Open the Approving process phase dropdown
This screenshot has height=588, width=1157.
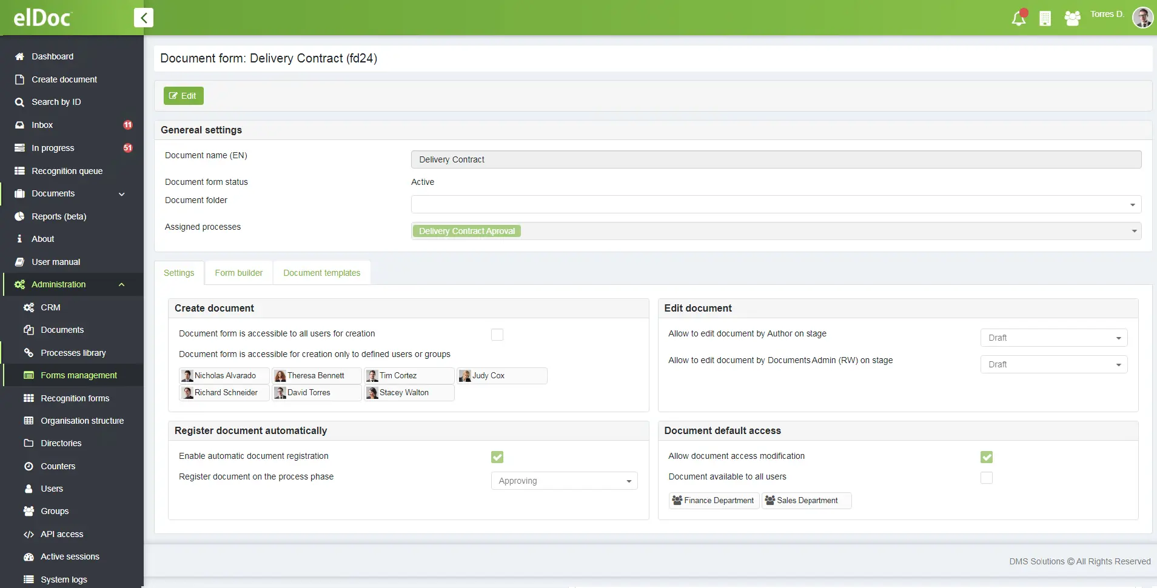click(564, 481)
